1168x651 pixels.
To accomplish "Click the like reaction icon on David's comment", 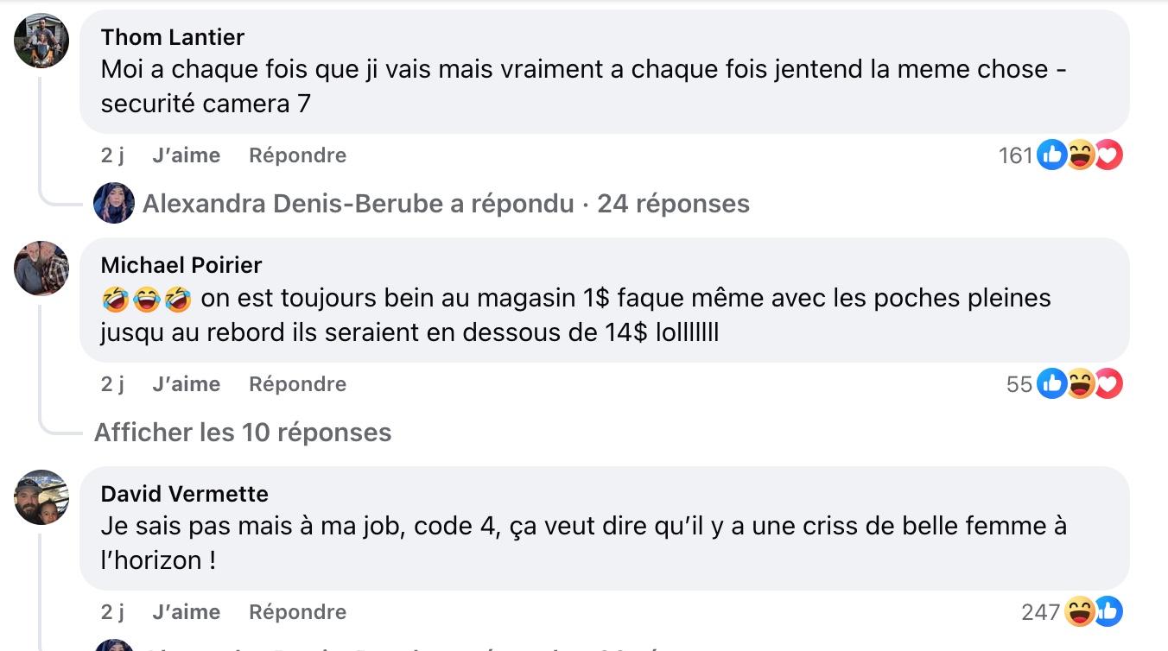I will click(1108, 612).
